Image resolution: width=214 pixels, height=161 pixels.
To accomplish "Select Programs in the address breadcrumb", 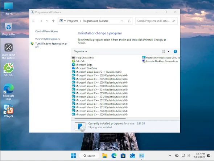I will point(73,21).
